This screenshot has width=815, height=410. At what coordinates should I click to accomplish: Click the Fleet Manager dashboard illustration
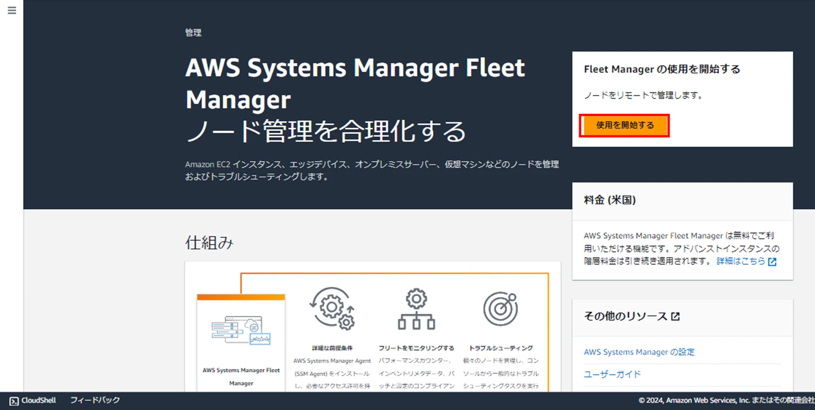tap(241, 330)
